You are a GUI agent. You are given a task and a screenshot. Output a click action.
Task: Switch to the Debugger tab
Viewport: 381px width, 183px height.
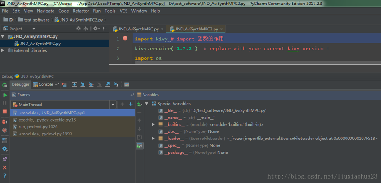pyautogui.click(x=21, y=84)
